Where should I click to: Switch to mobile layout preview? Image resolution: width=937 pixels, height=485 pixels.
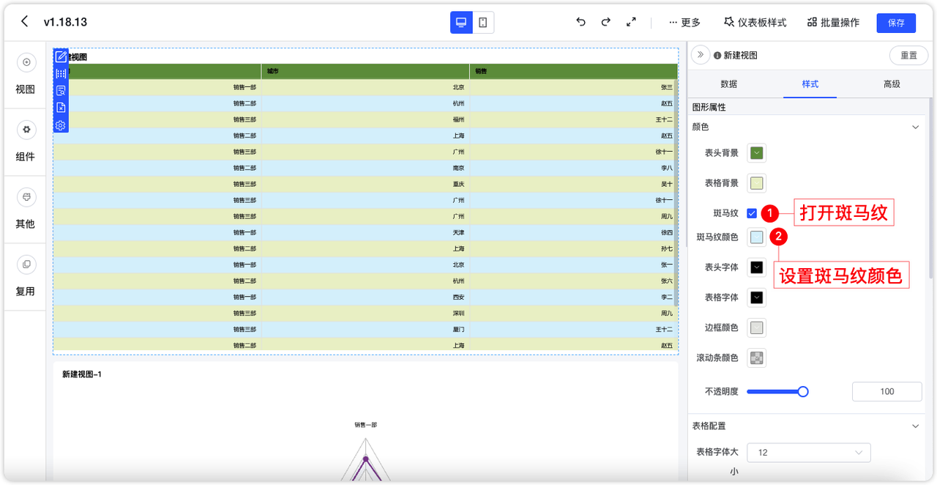pos(483,22)
